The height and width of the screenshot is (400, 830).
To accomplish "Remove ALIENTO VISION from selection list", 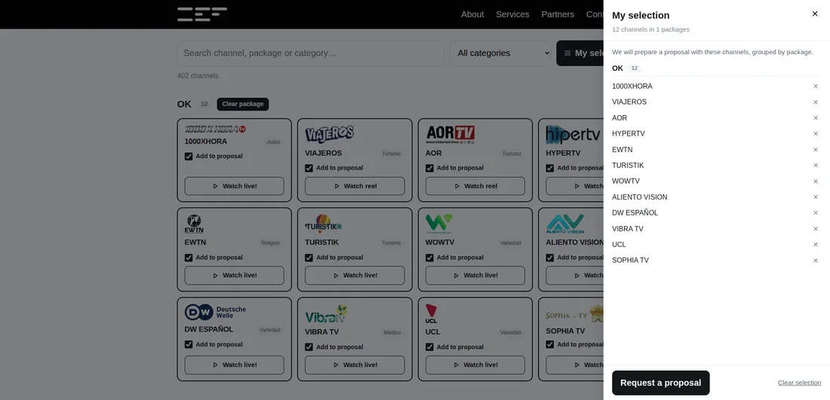I will [815, 197].
